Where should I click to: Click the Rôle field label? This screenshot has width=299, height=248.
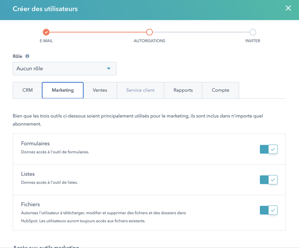[x=17, y=56]
